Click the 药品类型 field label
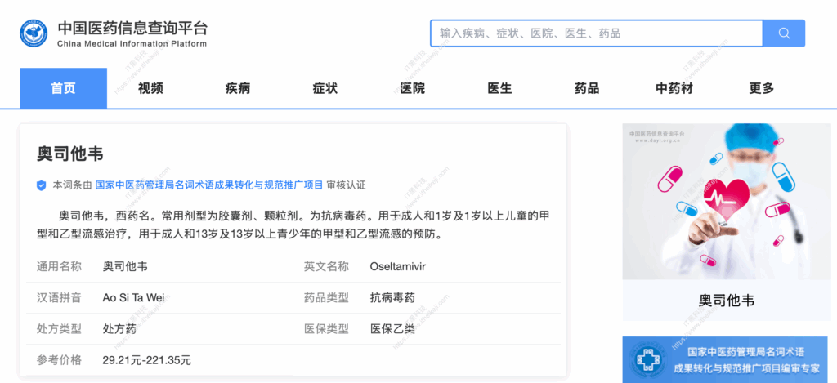The image size is (837, 383). click(x=326, y=297)
